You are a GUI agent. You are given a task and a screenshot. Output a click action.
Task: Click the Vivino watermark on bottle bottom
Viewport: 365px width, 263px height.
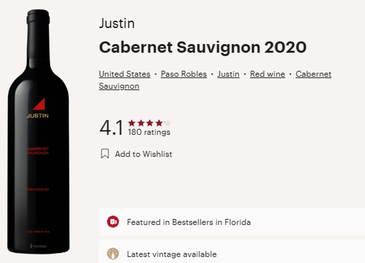38,246
